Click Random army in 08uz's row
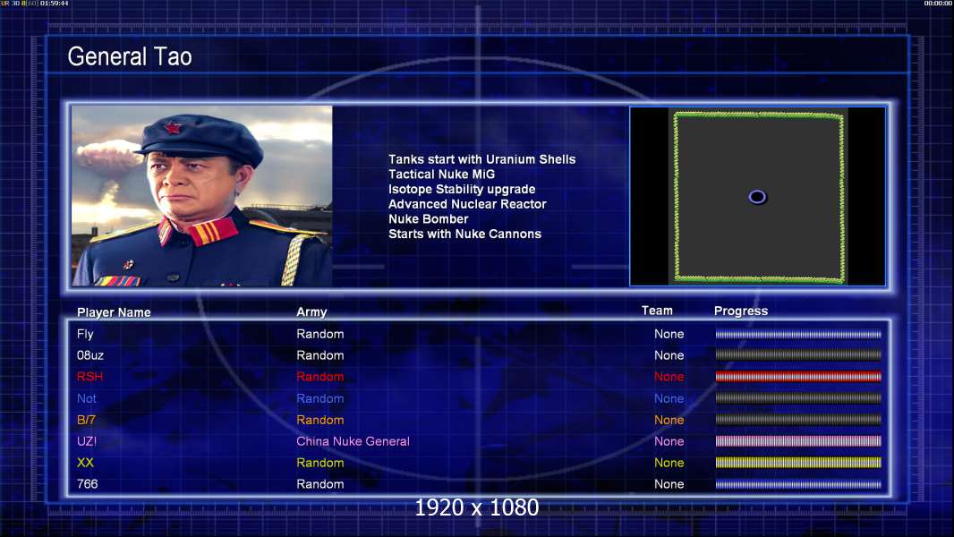This screenshot has height=537, width=954. pyautogui.click(x=320, y=355)
